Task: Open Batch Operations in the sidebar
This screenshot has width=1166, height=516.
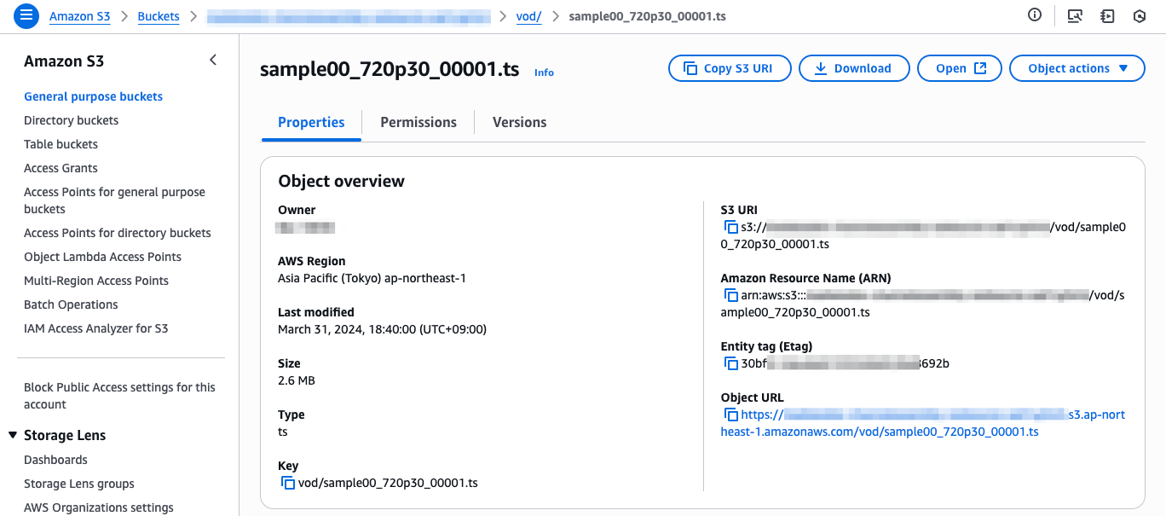Action: click(71, 304)
